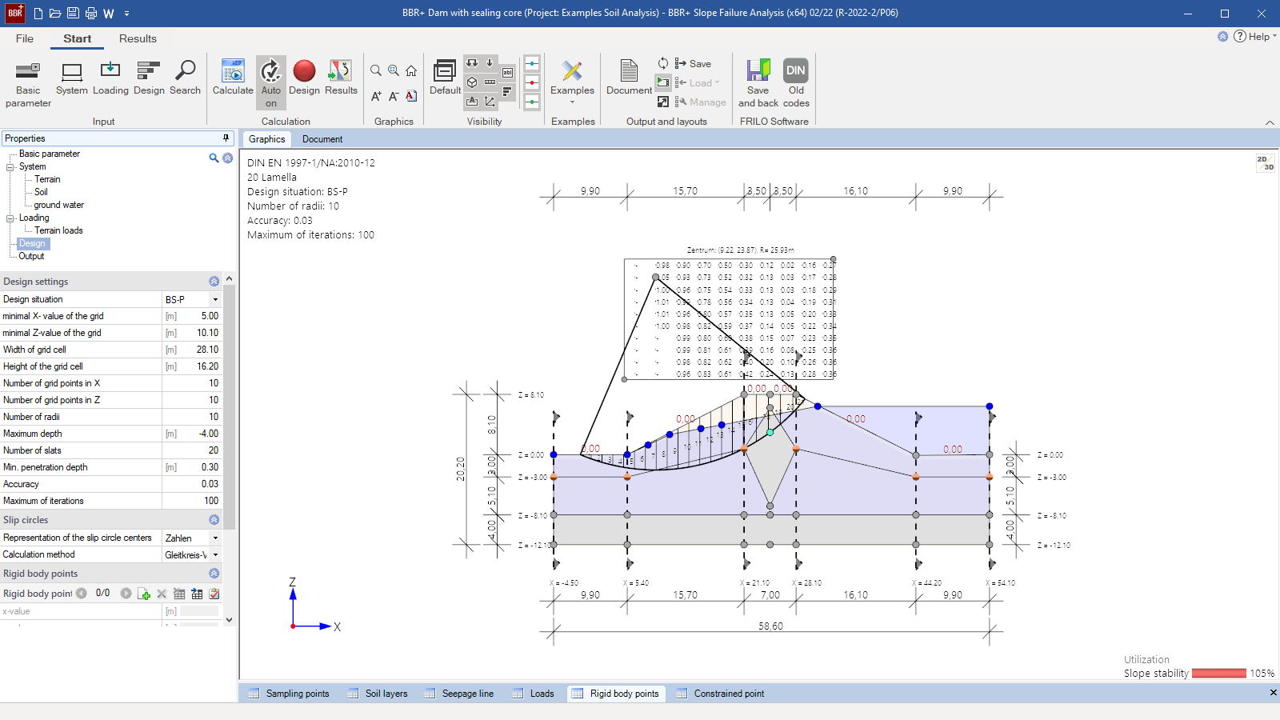
Task: Click the red Design calculation button
Action: tap(304, 78)
